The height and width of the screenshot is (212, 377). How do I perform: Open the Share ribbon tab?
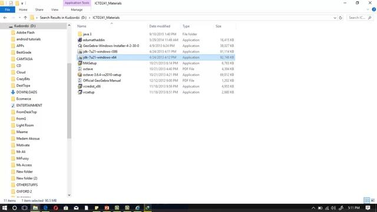pos(39,9)
